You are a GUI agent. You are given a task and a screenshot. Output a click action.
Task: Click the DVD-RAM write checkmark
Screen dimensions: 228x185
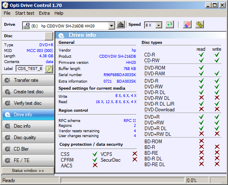tap(217, 73)
